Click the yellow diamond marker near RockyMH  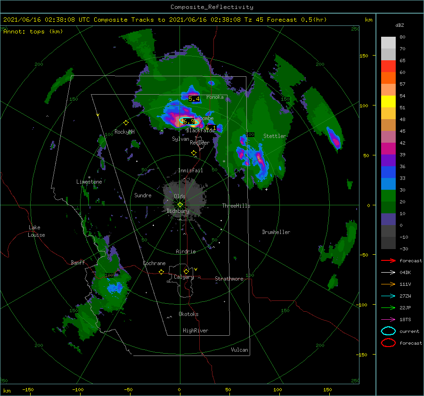(x=126, y=123)
